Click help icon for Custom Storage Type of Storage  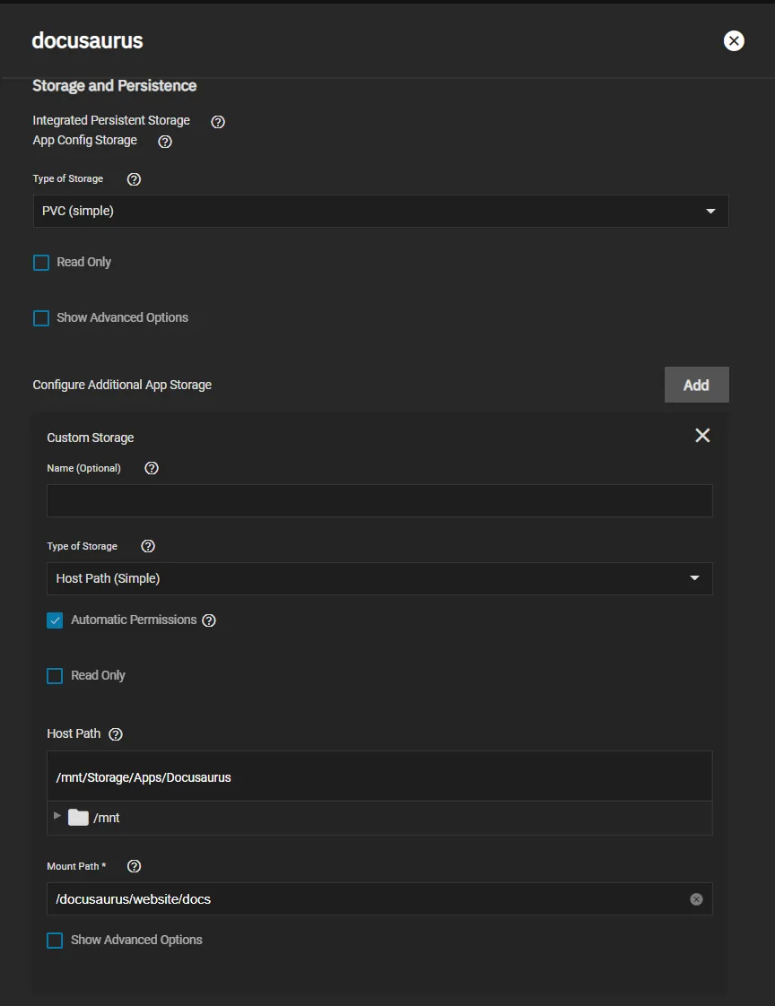click(148, 546)
